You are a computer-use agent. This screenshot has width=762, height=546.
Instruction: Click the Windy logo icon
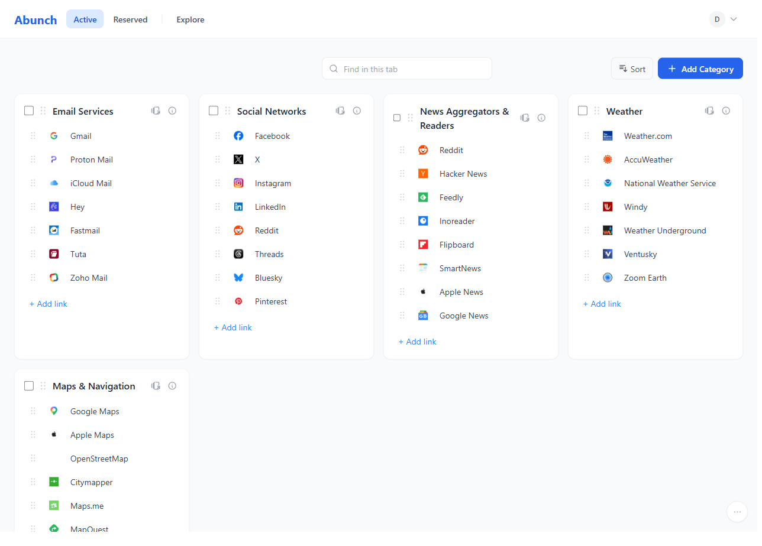pyautogui.click(x=608, y=207)
